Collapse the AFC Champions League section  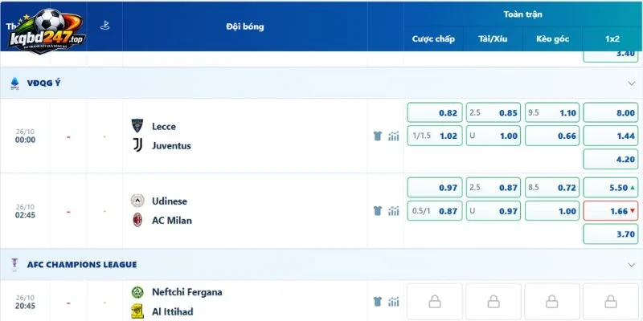click(632, 265)
